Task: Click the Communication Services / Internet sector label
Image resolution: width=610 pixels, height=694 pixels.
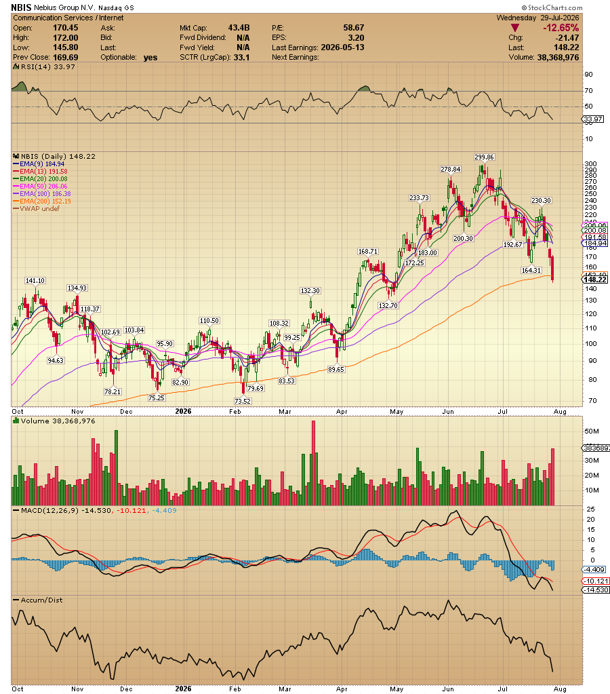Action: click(68, 18)
